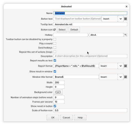Click the Height field showing 0
This screenshot has width=133, height=125.
click(59, 87)
